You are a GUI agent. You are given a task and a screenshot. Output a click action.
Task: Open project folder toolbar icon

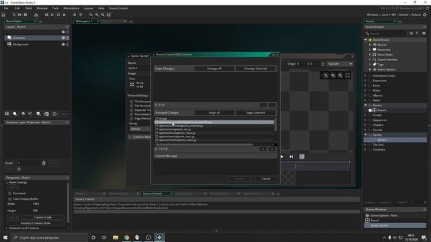tap(20, 15)
